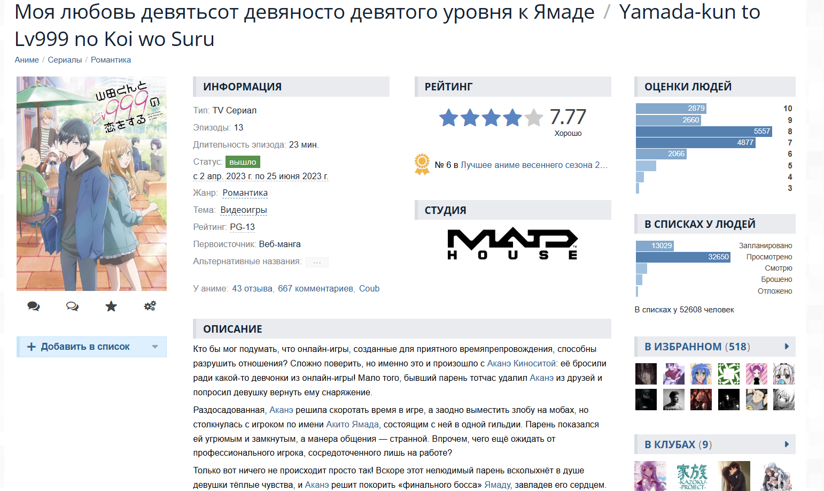Viewport: 824px width, 491px height.
Task: Click the 'В списках у 52608 человек' text
Action: [x=685, y=310]
